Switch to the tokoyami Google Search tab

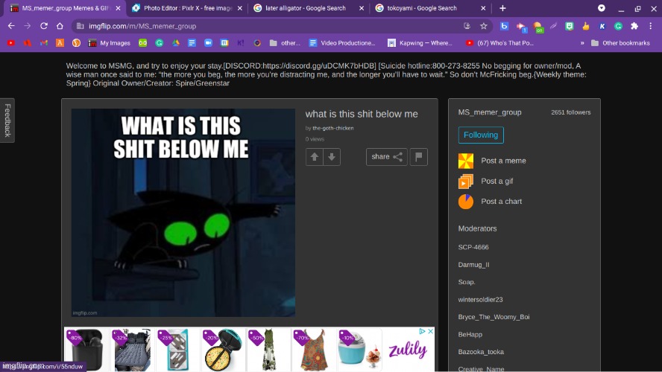[x=421, y=8]
